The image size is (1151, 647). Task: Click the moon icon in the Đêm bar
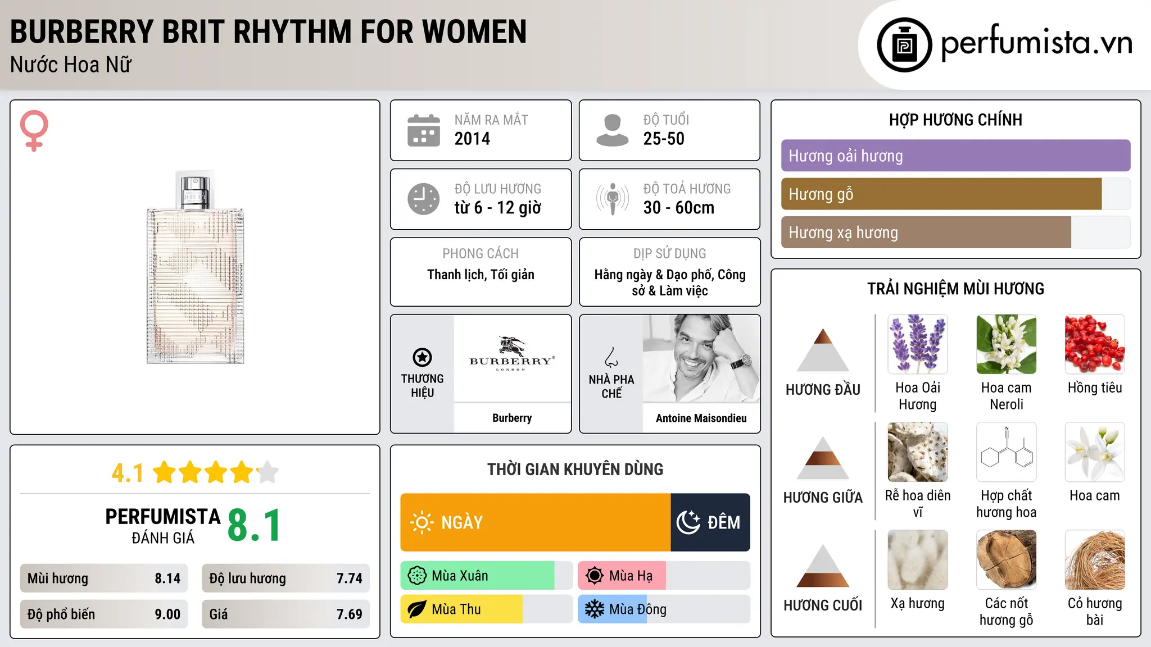[688, 522]
